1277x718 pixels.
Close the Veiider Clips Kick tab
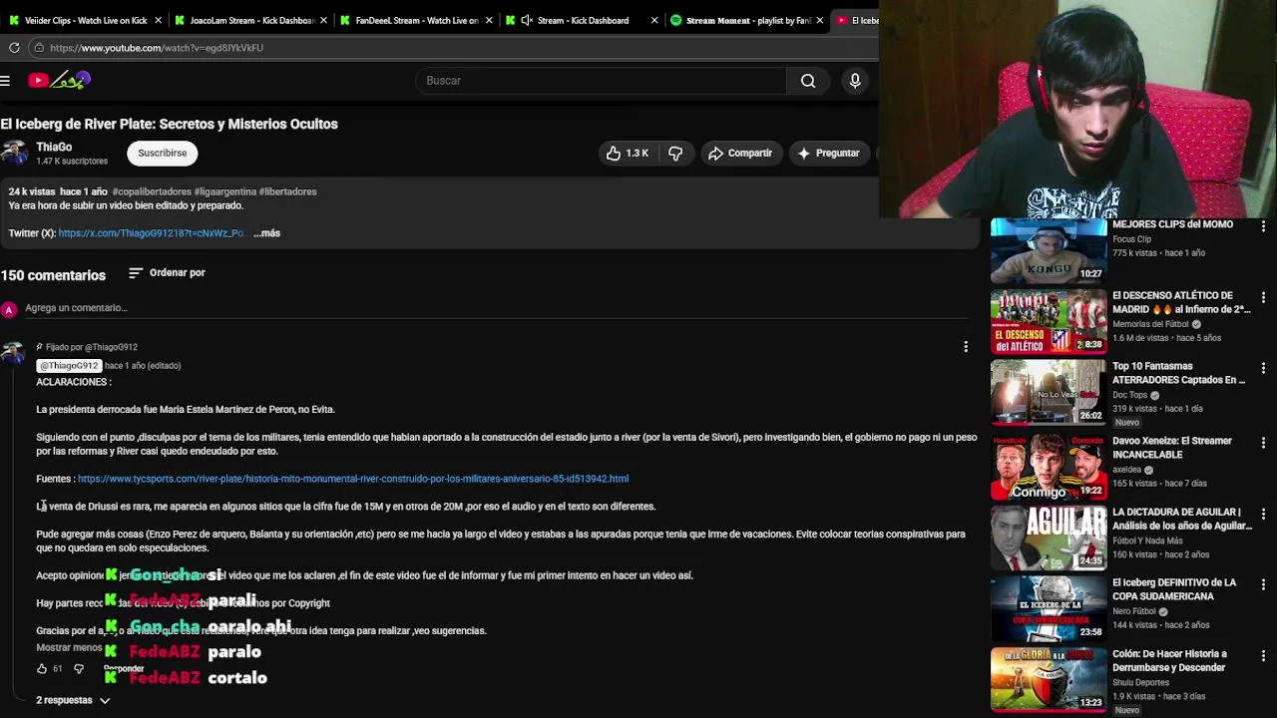[x=158, y=20]
